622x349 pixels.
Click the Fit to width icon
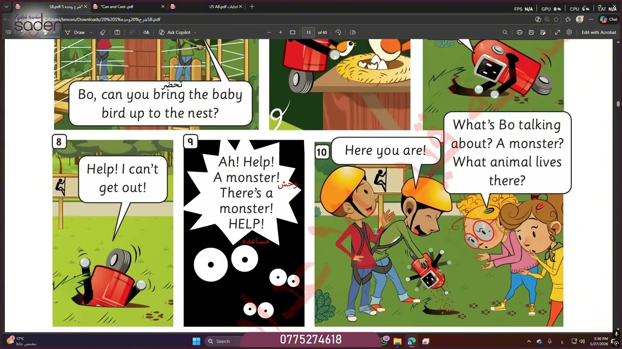coord(293,32)
